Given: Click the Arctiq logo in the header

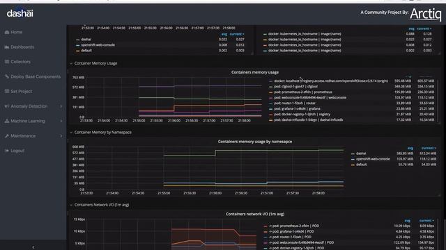Looking at the screenshot, I should (x=426, y=14).
